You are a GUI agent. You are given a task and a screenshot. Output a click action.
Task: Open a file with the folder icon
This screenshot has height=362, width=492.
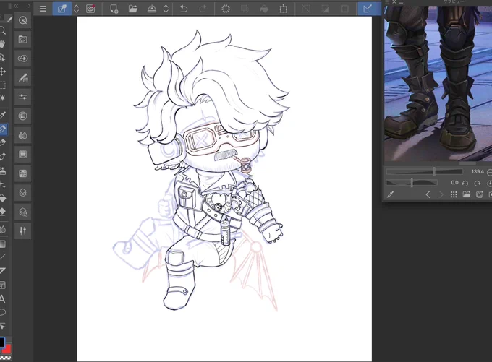132,9
